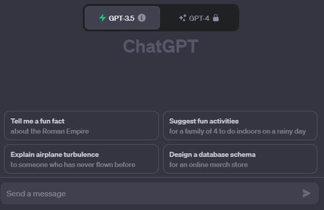Screen dimensions: 324x210
Task: Choose 'Design a database schema' prompt
Action: tap(240, 159)
